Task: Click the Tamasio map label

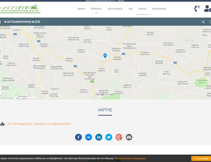Action: [x=54, y=89]
